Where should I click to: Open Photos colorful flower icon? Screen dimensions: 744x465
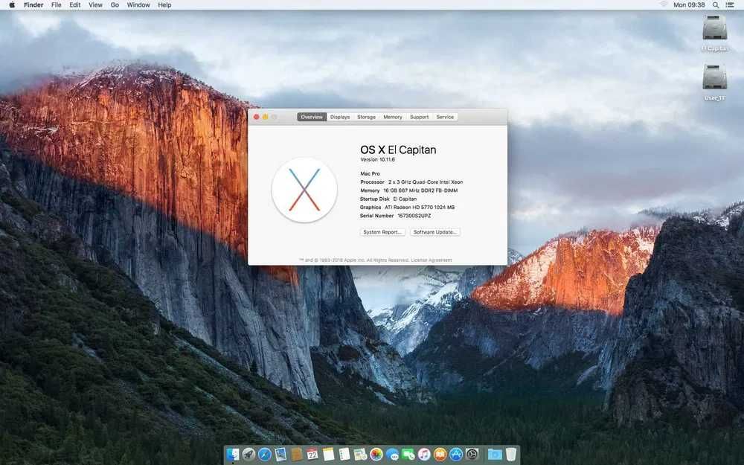click(376, 455)
